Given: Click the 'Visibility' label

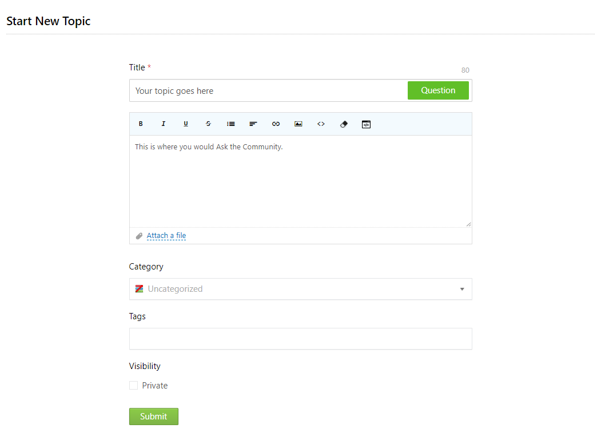Looking at the screenshot, I should click(x=145, y=366).
